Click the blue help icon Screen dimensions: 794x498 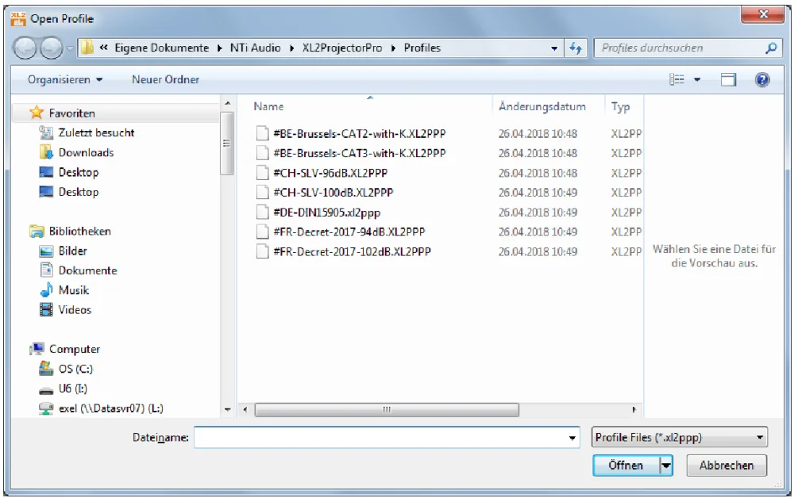(762, 79)
